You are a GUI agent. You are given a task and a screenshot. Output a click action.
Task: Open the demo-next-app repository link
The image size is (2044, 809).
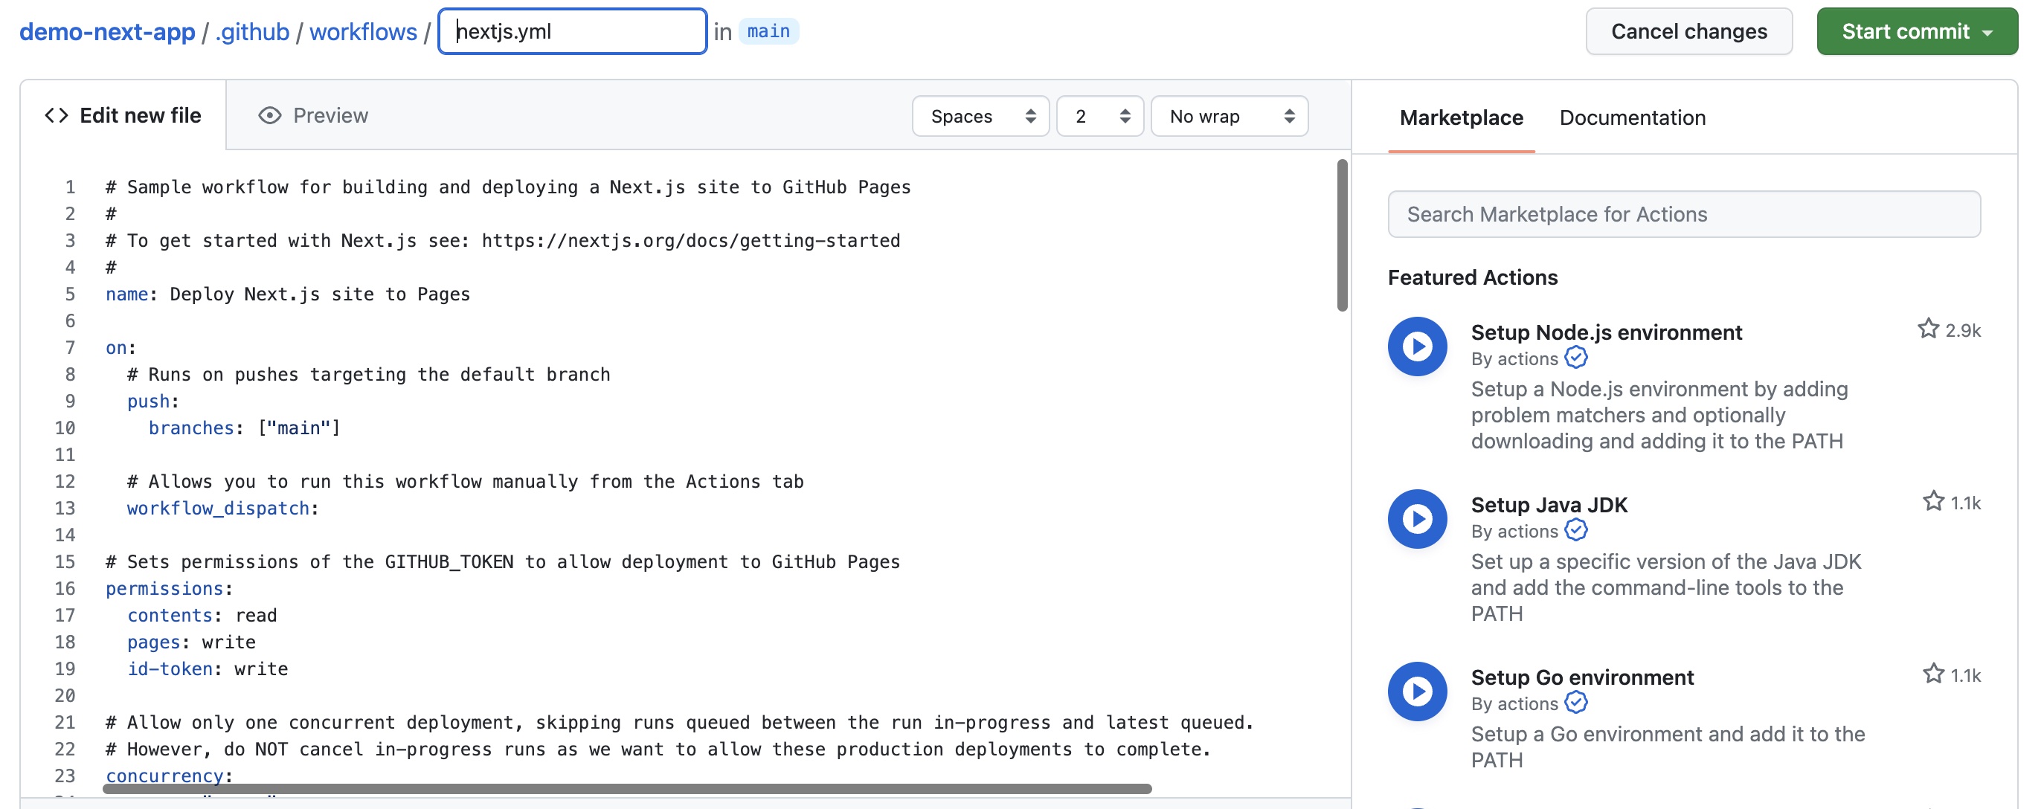point(106,31)
